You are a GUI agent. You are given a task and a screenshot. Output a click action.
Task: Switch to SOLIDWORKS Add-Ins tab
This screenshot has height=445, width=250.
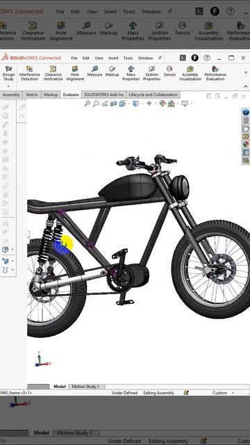[104, 95]
